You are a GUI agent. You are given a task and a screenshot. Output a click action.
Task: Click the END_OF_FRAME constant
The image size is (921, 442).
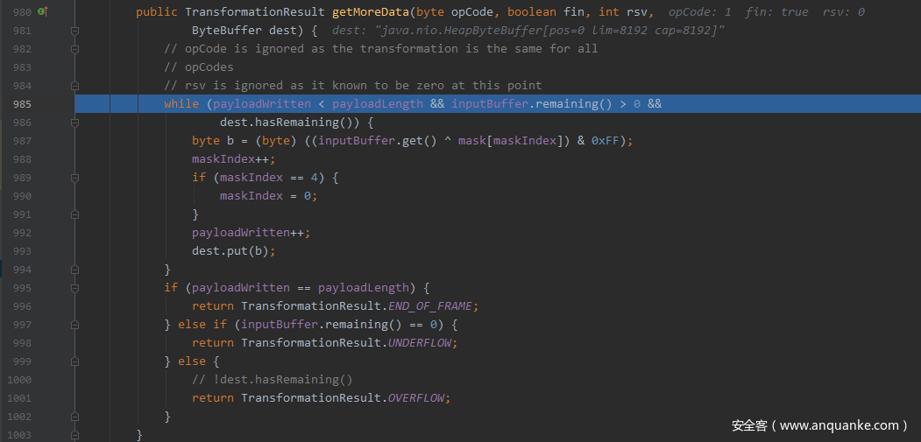(432, 305)
